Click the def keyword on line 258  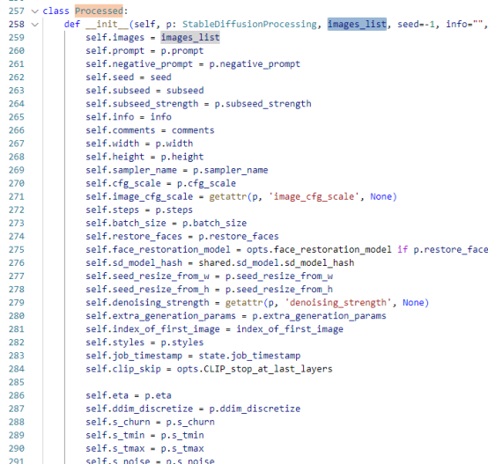72,24
